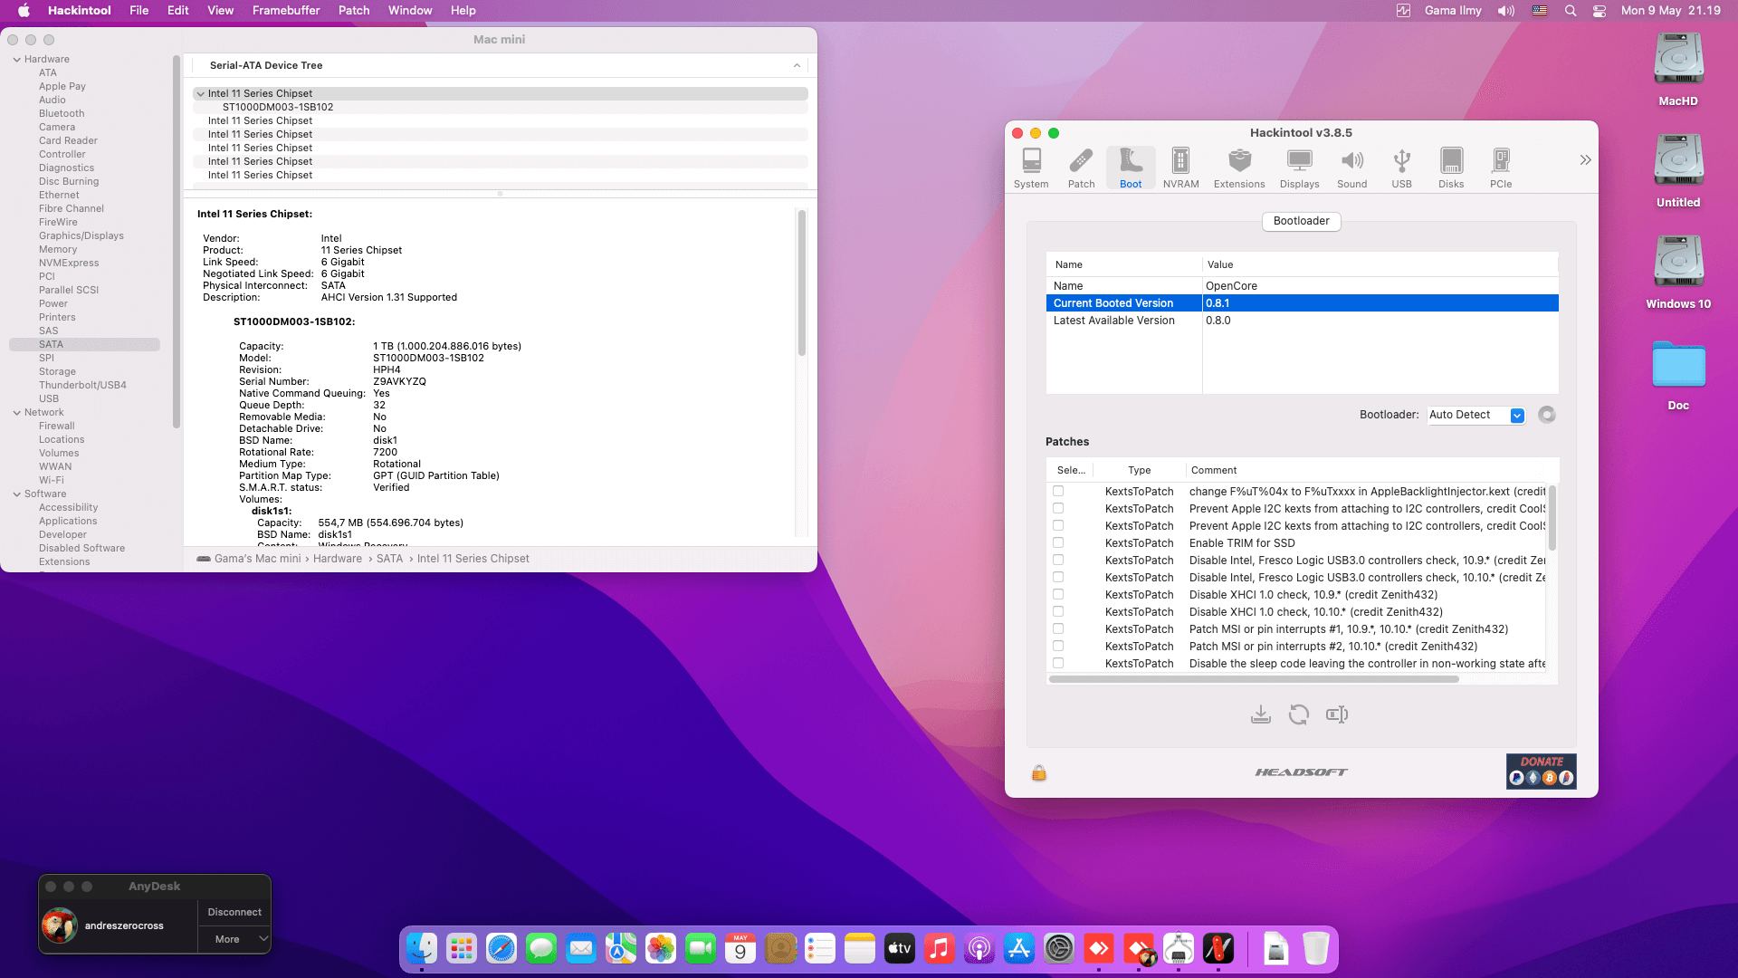Image resolution: width=1738 pixels, height=978 pixels.
Task: Check USB3.0 controllers check 10.10 checkbox
Action: (x=1058, y=577)
